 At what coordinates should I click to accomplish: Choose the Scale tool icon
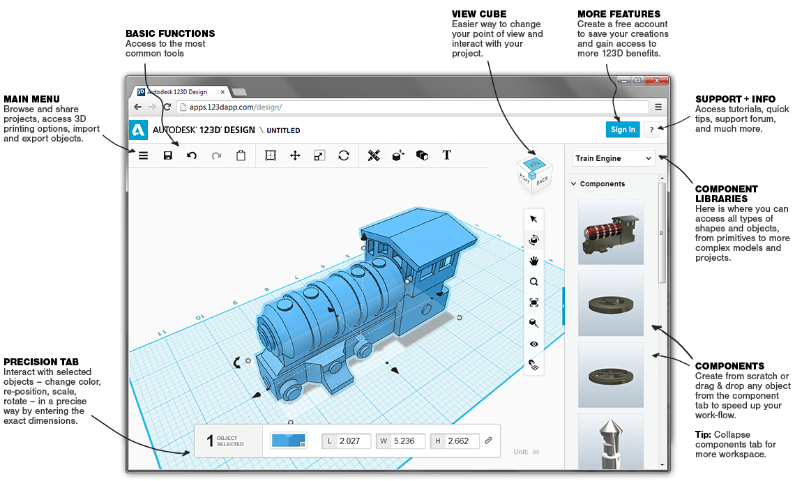319,155
